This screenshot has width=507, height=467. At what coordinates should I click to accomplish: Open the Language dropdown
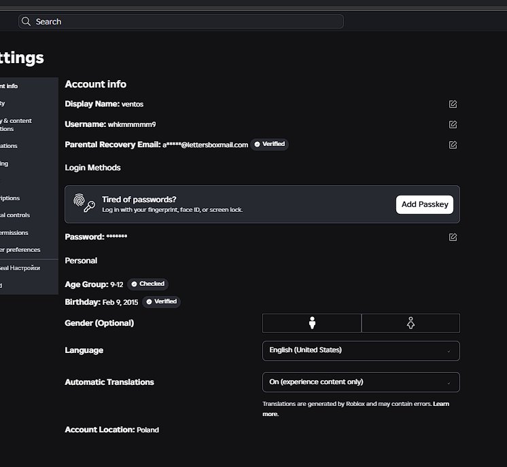pos(361,351)
